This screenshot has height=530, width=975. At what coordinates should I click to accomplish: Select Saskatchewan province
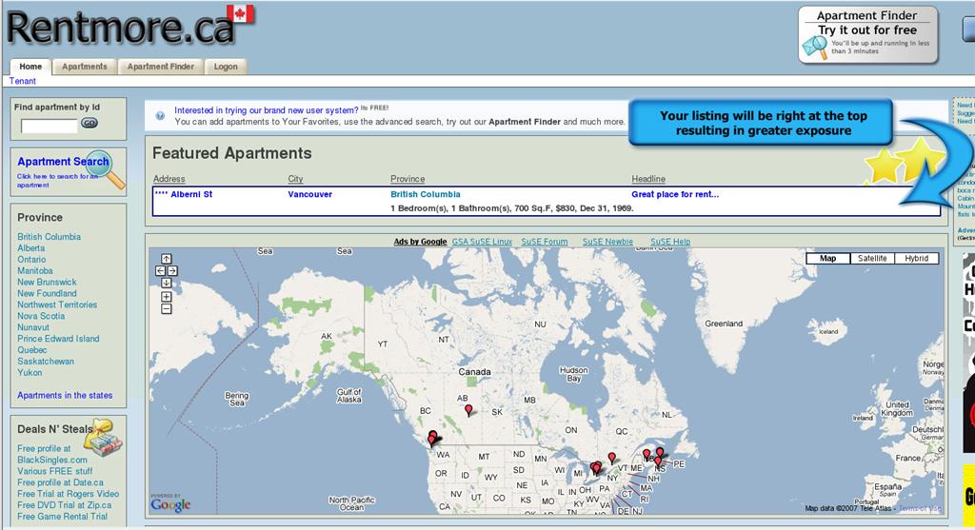[x=46, y=361]
